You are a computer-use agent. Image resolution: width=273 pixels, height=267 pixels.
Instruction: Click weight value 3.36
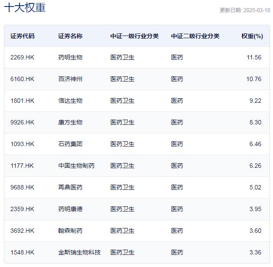[255, 252]
